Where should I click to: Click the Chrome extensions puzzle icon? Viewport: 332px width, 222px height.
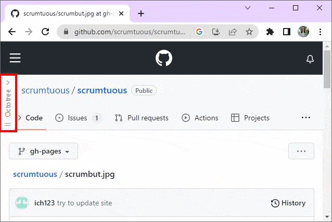pos(270,32)
